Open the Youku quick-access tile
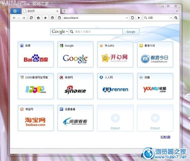 click(155, 86)
